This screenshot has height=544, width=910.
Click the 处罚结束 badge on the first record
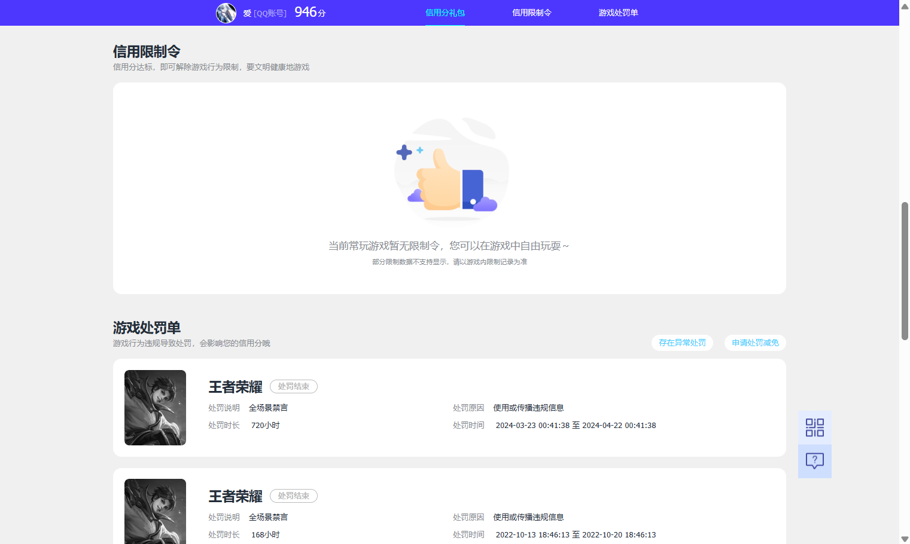[293, 386]
